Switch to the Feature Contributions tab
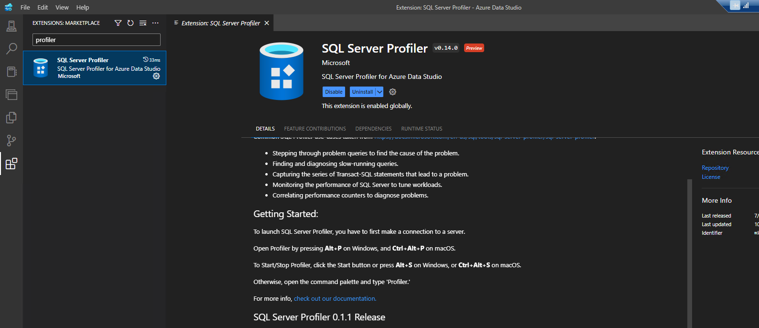Viewport: 759px width, 328px height. click(x=315, y=129)
